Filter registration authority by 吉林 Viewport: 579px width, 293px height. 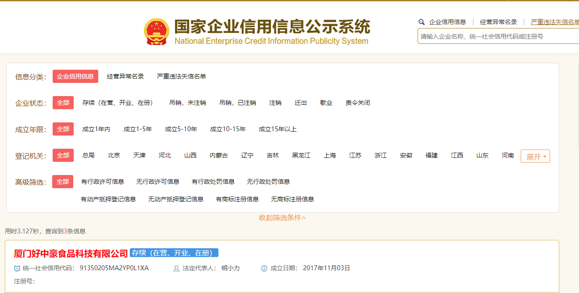(x=273, y=155)
